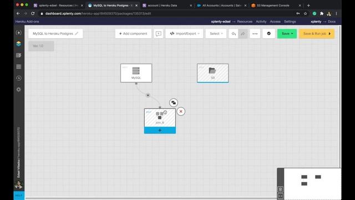Select the MySQL source component
Viewport: 355px width, 200px height.
pyautogui.click(x=136, y=73)
